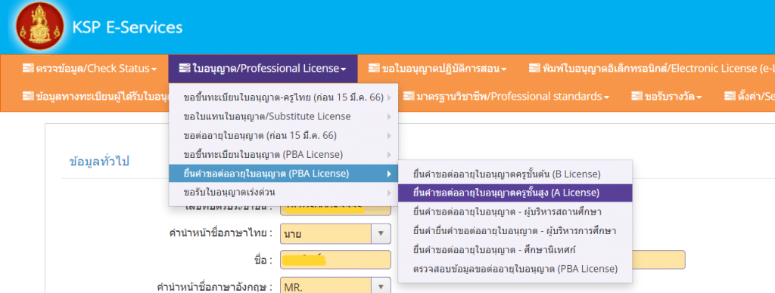Open the ตั้งค่า settings menu
This screenshot has height=293, width=775.
[x=749, y=96]
